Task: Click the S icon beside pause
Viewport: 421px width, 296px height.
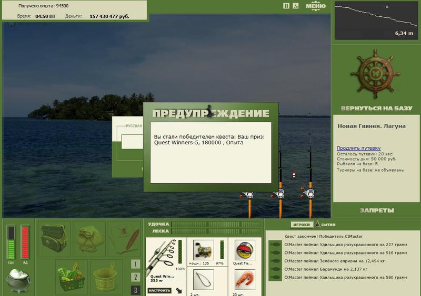Action: pyautogui.click(x=295, y=6)
